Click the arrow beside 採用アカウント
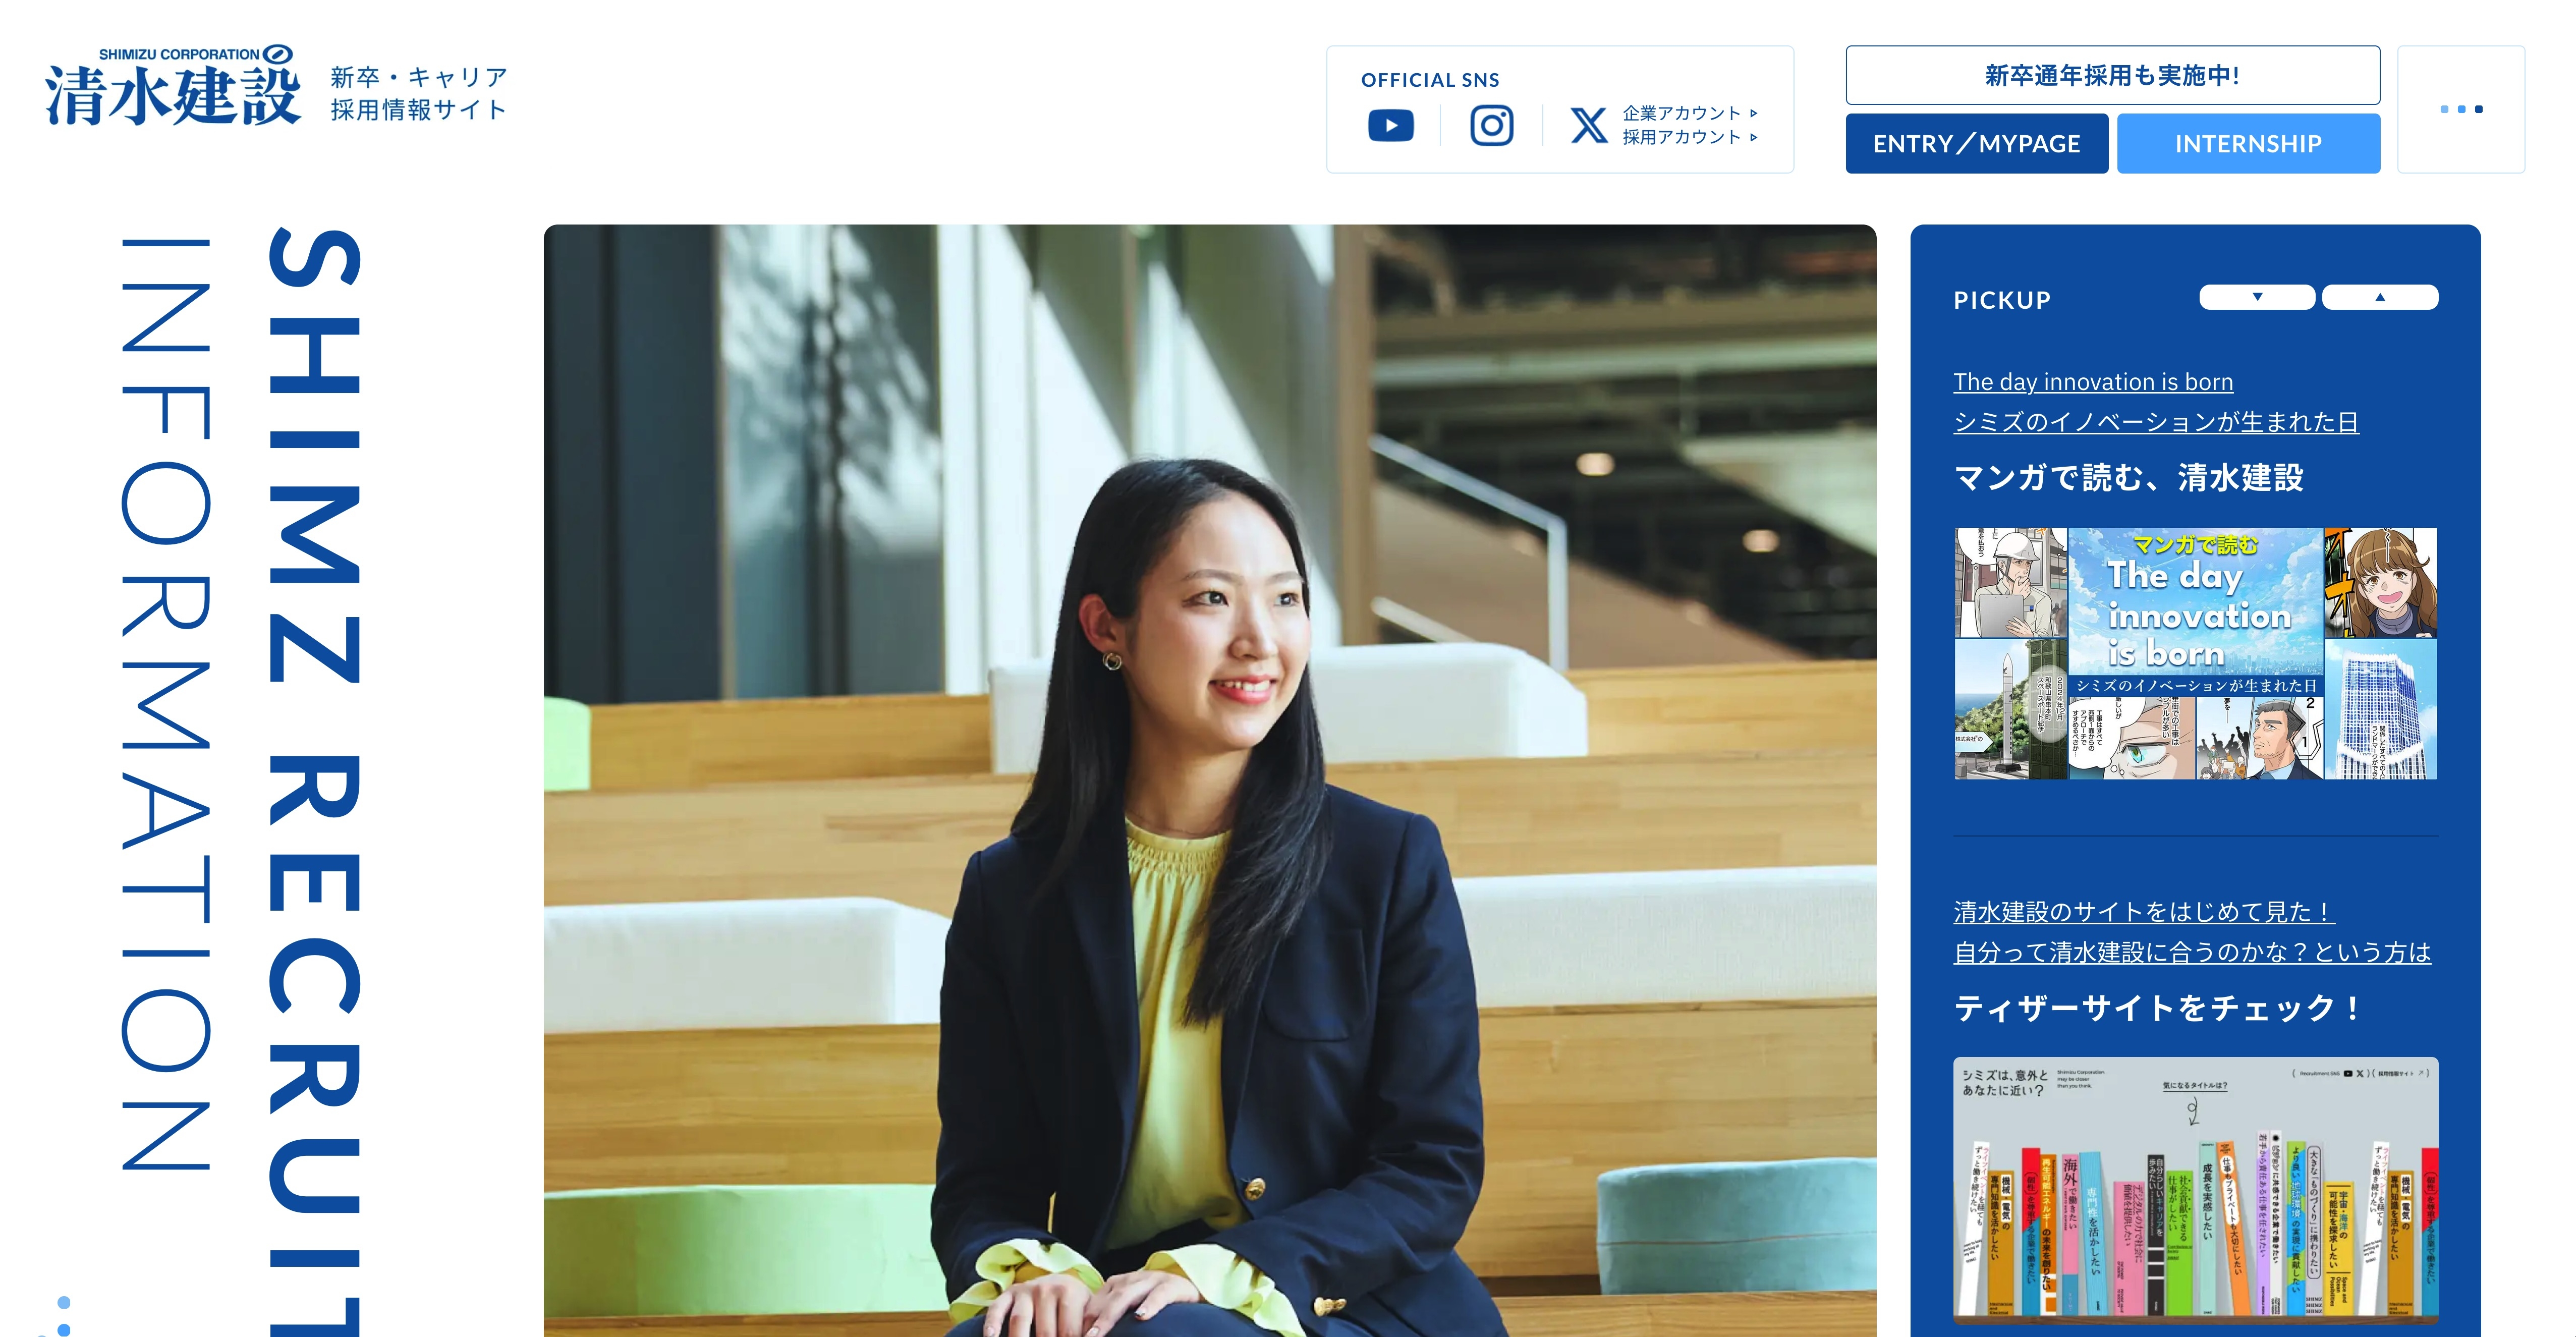 point(1754,137)
